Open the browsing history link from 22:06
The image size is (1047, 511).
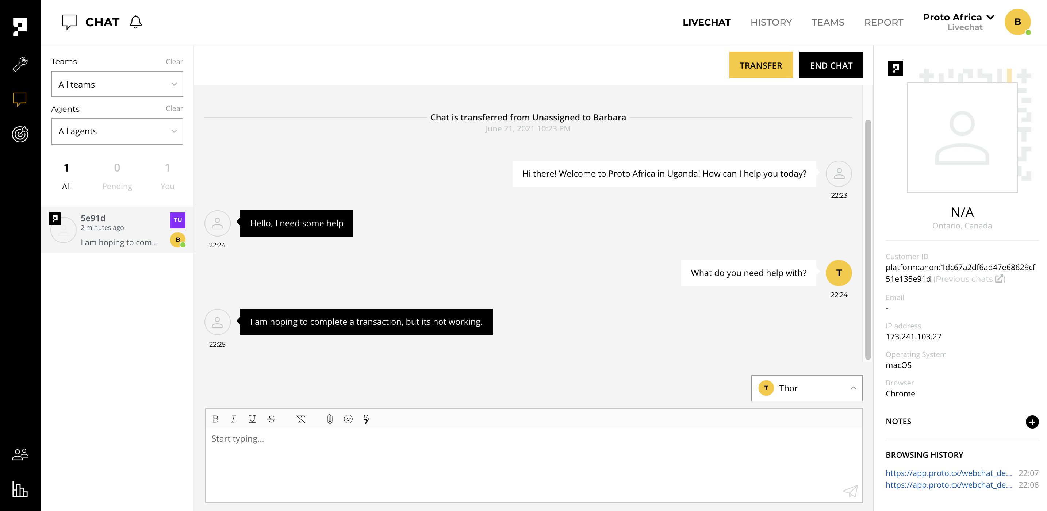pos(949,485)
